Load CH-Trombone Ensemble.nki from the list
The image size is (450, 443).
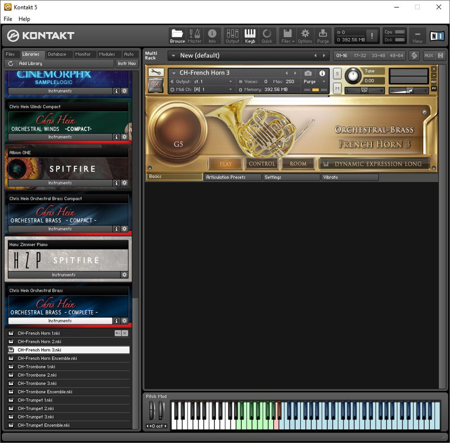[x=69, y=391]
